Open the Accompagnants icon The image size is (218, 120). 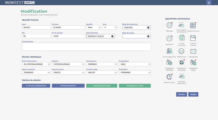pyautogui.click(x=169, y=51)
